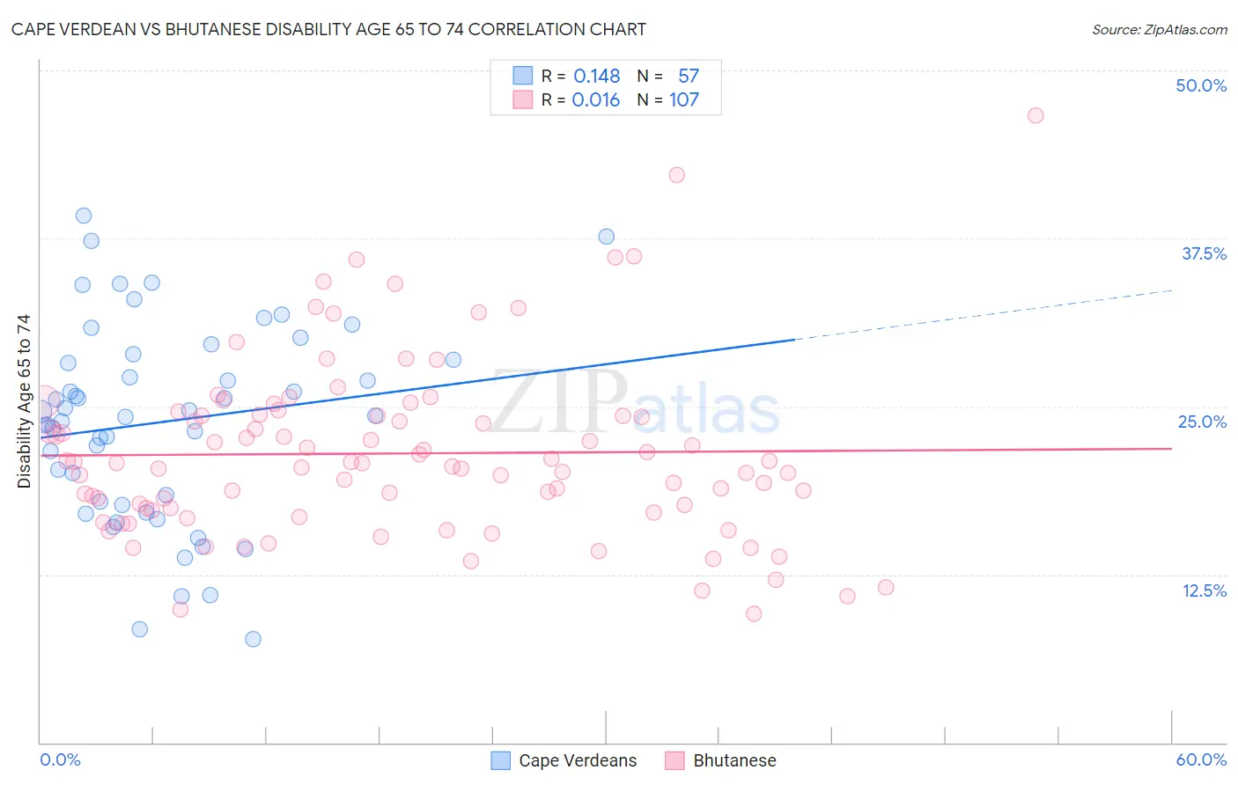Click the lowest blue data point near 8%
1238x785 pixels.
253,639
